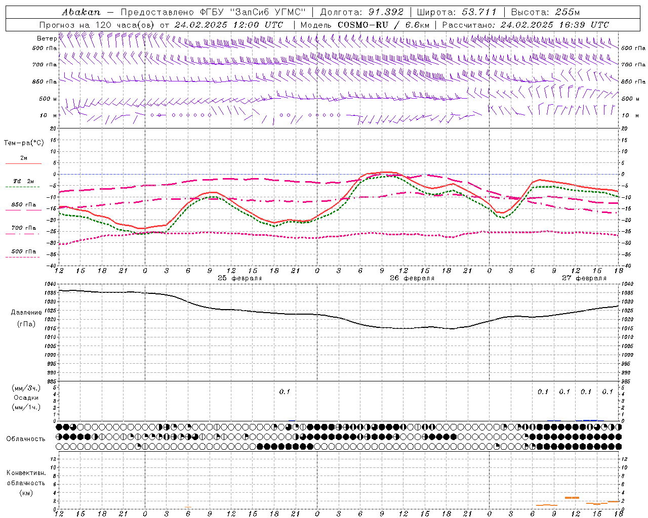Image resolution: width=648 pixels, height=518 pixels.
Task: Click the "27 февраля" date label
Action: (584, 278)
